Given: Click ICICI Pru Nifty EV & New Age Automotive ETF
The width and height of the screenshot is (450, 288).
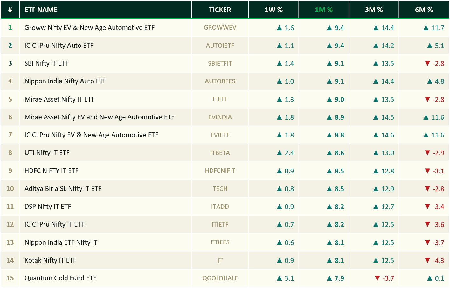Looking at the screenshot, I should click(x=91, y=135).
